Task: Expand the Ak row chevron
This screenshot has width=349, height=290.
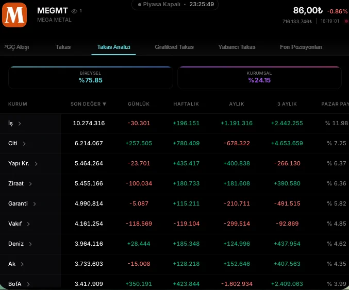Action: (22, 264)
